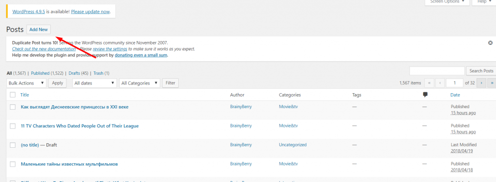Click the Add New post button
Viewport: 496px width, 182px height.
click(39, 29)
